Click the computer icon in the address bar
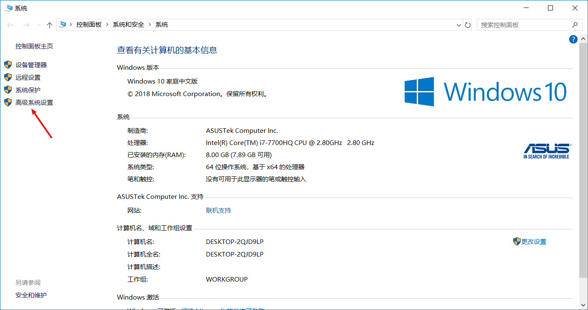The height and width of the screenshot is (310, 588). pos(63,24)
